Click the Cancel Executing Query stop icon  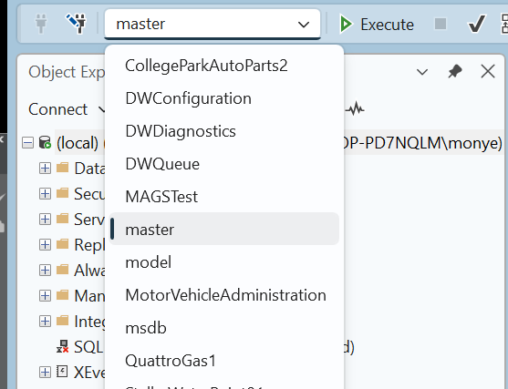click(441, 24)
